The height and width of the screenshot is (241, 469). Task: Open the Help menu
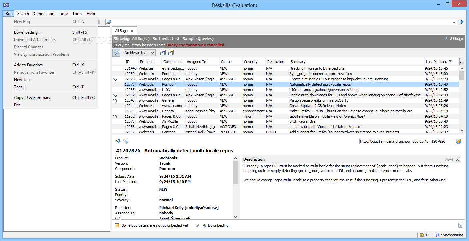pos(91,14)
